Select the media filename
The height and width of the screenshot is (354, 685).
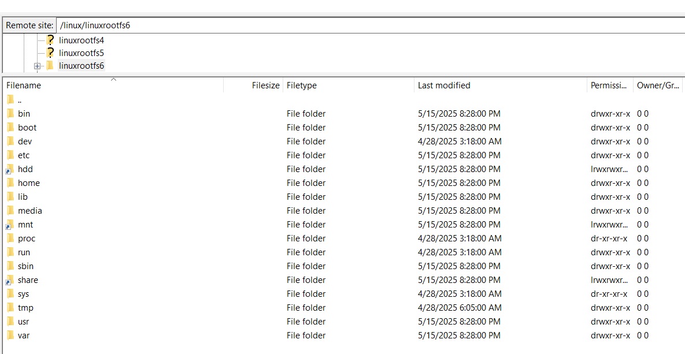point(29,210)
